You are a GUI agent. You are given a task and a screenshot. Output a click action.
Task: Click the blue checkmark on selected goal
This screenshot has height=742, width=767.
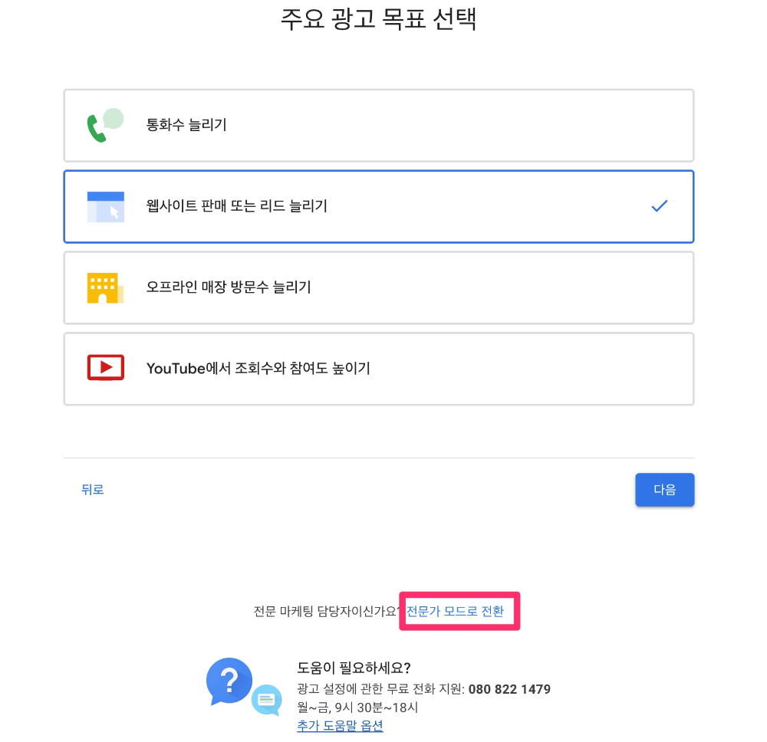coord(659,206)
